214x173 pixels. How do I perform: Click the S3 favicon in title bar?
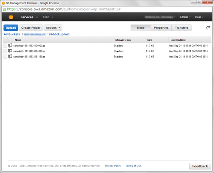(x=3, y=3)
